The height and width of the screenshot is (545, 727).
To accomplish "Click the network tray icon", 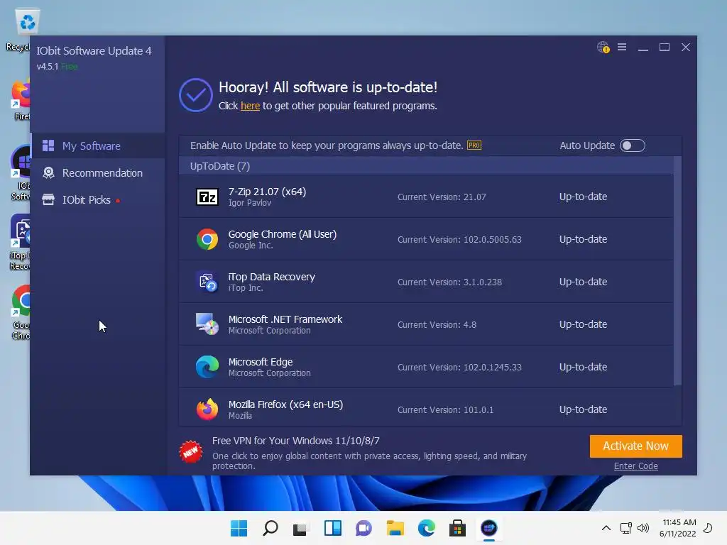I will 626,528.
